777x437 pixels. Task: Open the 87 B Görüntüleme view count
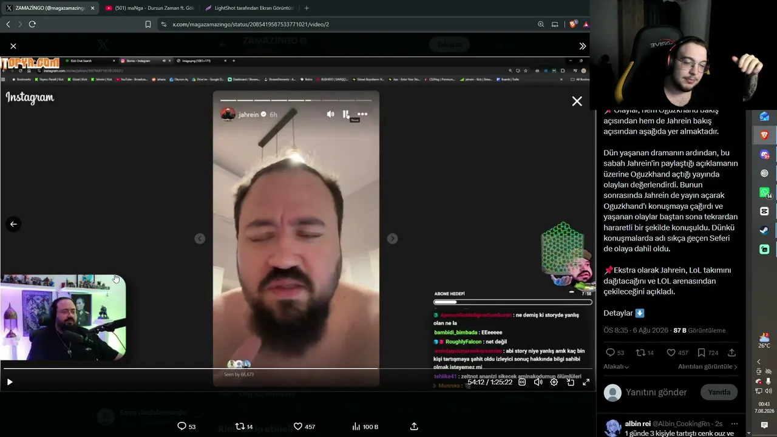(x=699, y=330)
